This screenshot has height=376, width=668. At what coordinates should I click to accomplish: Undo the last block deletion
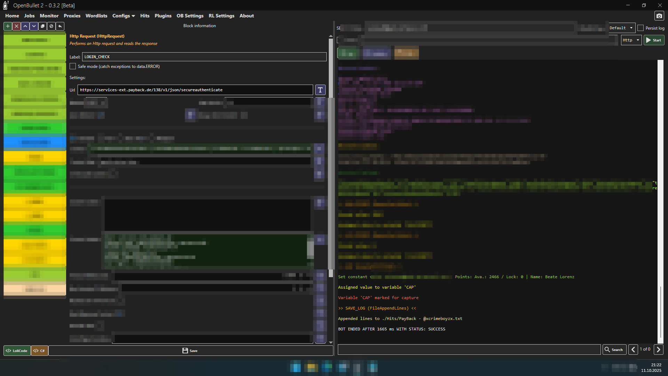tap(60, 26)
